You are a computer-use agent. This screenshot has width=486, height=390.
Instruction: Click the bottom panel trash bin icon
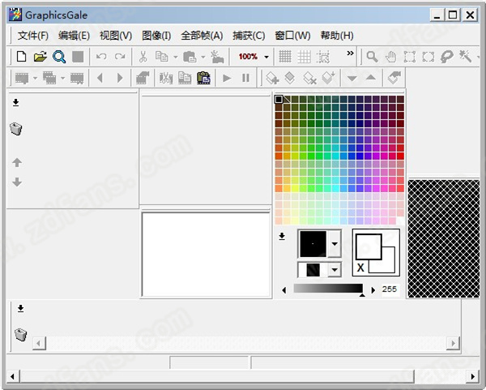click(x=21, y=335)
